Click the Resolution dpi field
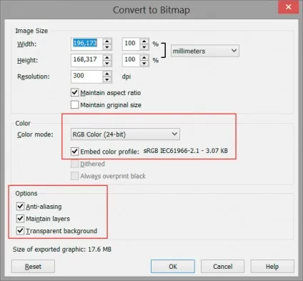303x281 pixels. 86,77
